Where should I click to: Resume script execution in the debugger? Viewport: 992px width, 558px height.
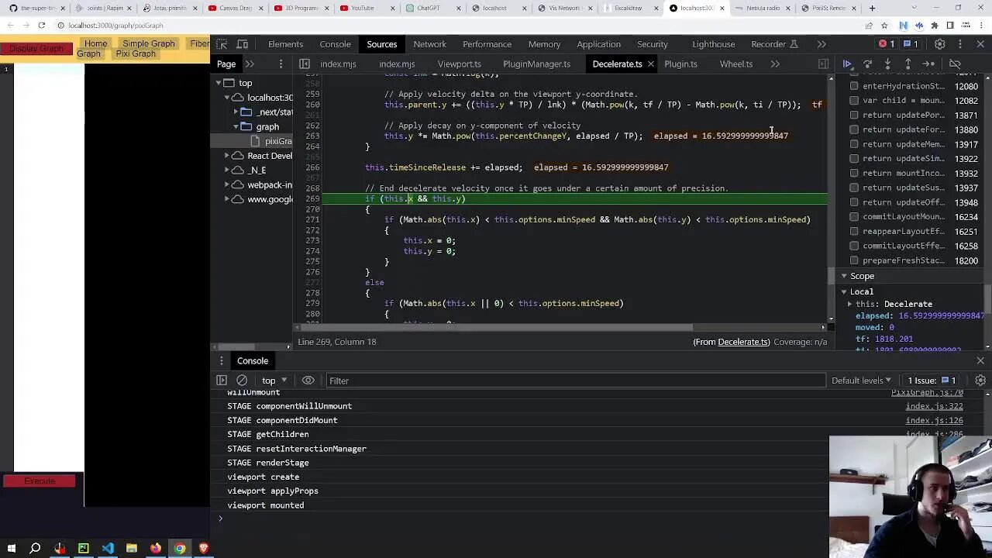click(847, 64)
